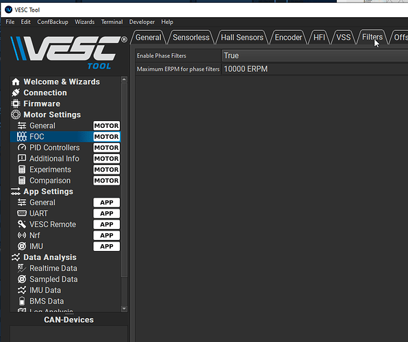This screenshot has width=408, height=342.
Task: Click the Maximum ERPM for phase filters label
Action: [178, 69]
